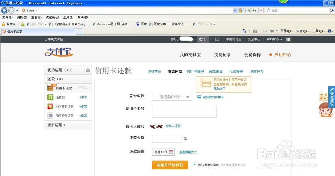
Task: Select the 信用卡还款 browser tab
Action: pos(39,31)
